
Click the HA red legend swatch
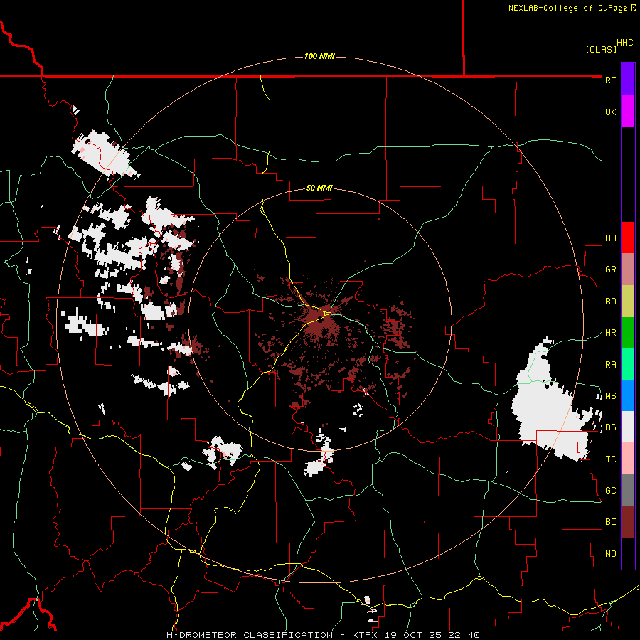click(628, 238)
